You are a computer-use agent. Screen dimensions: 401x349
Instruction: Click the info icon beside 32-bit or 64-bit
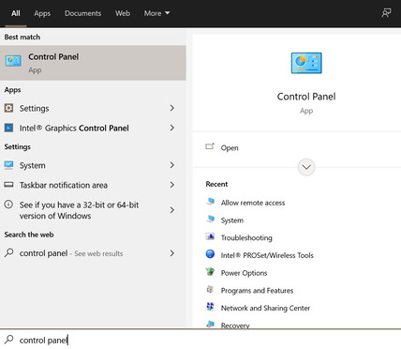click(8, 205)
